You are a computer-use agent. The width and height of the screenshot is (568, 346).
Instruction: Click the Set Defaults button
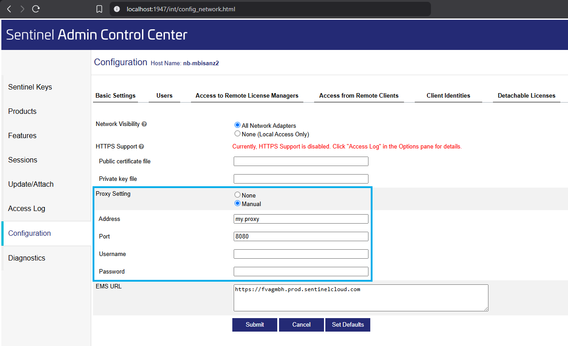pyautogui.click(x=348, y=325)
